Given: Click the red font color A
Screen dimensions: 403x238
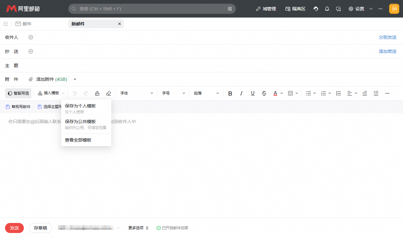Looking at the screenshot, I should coord(275,93).
